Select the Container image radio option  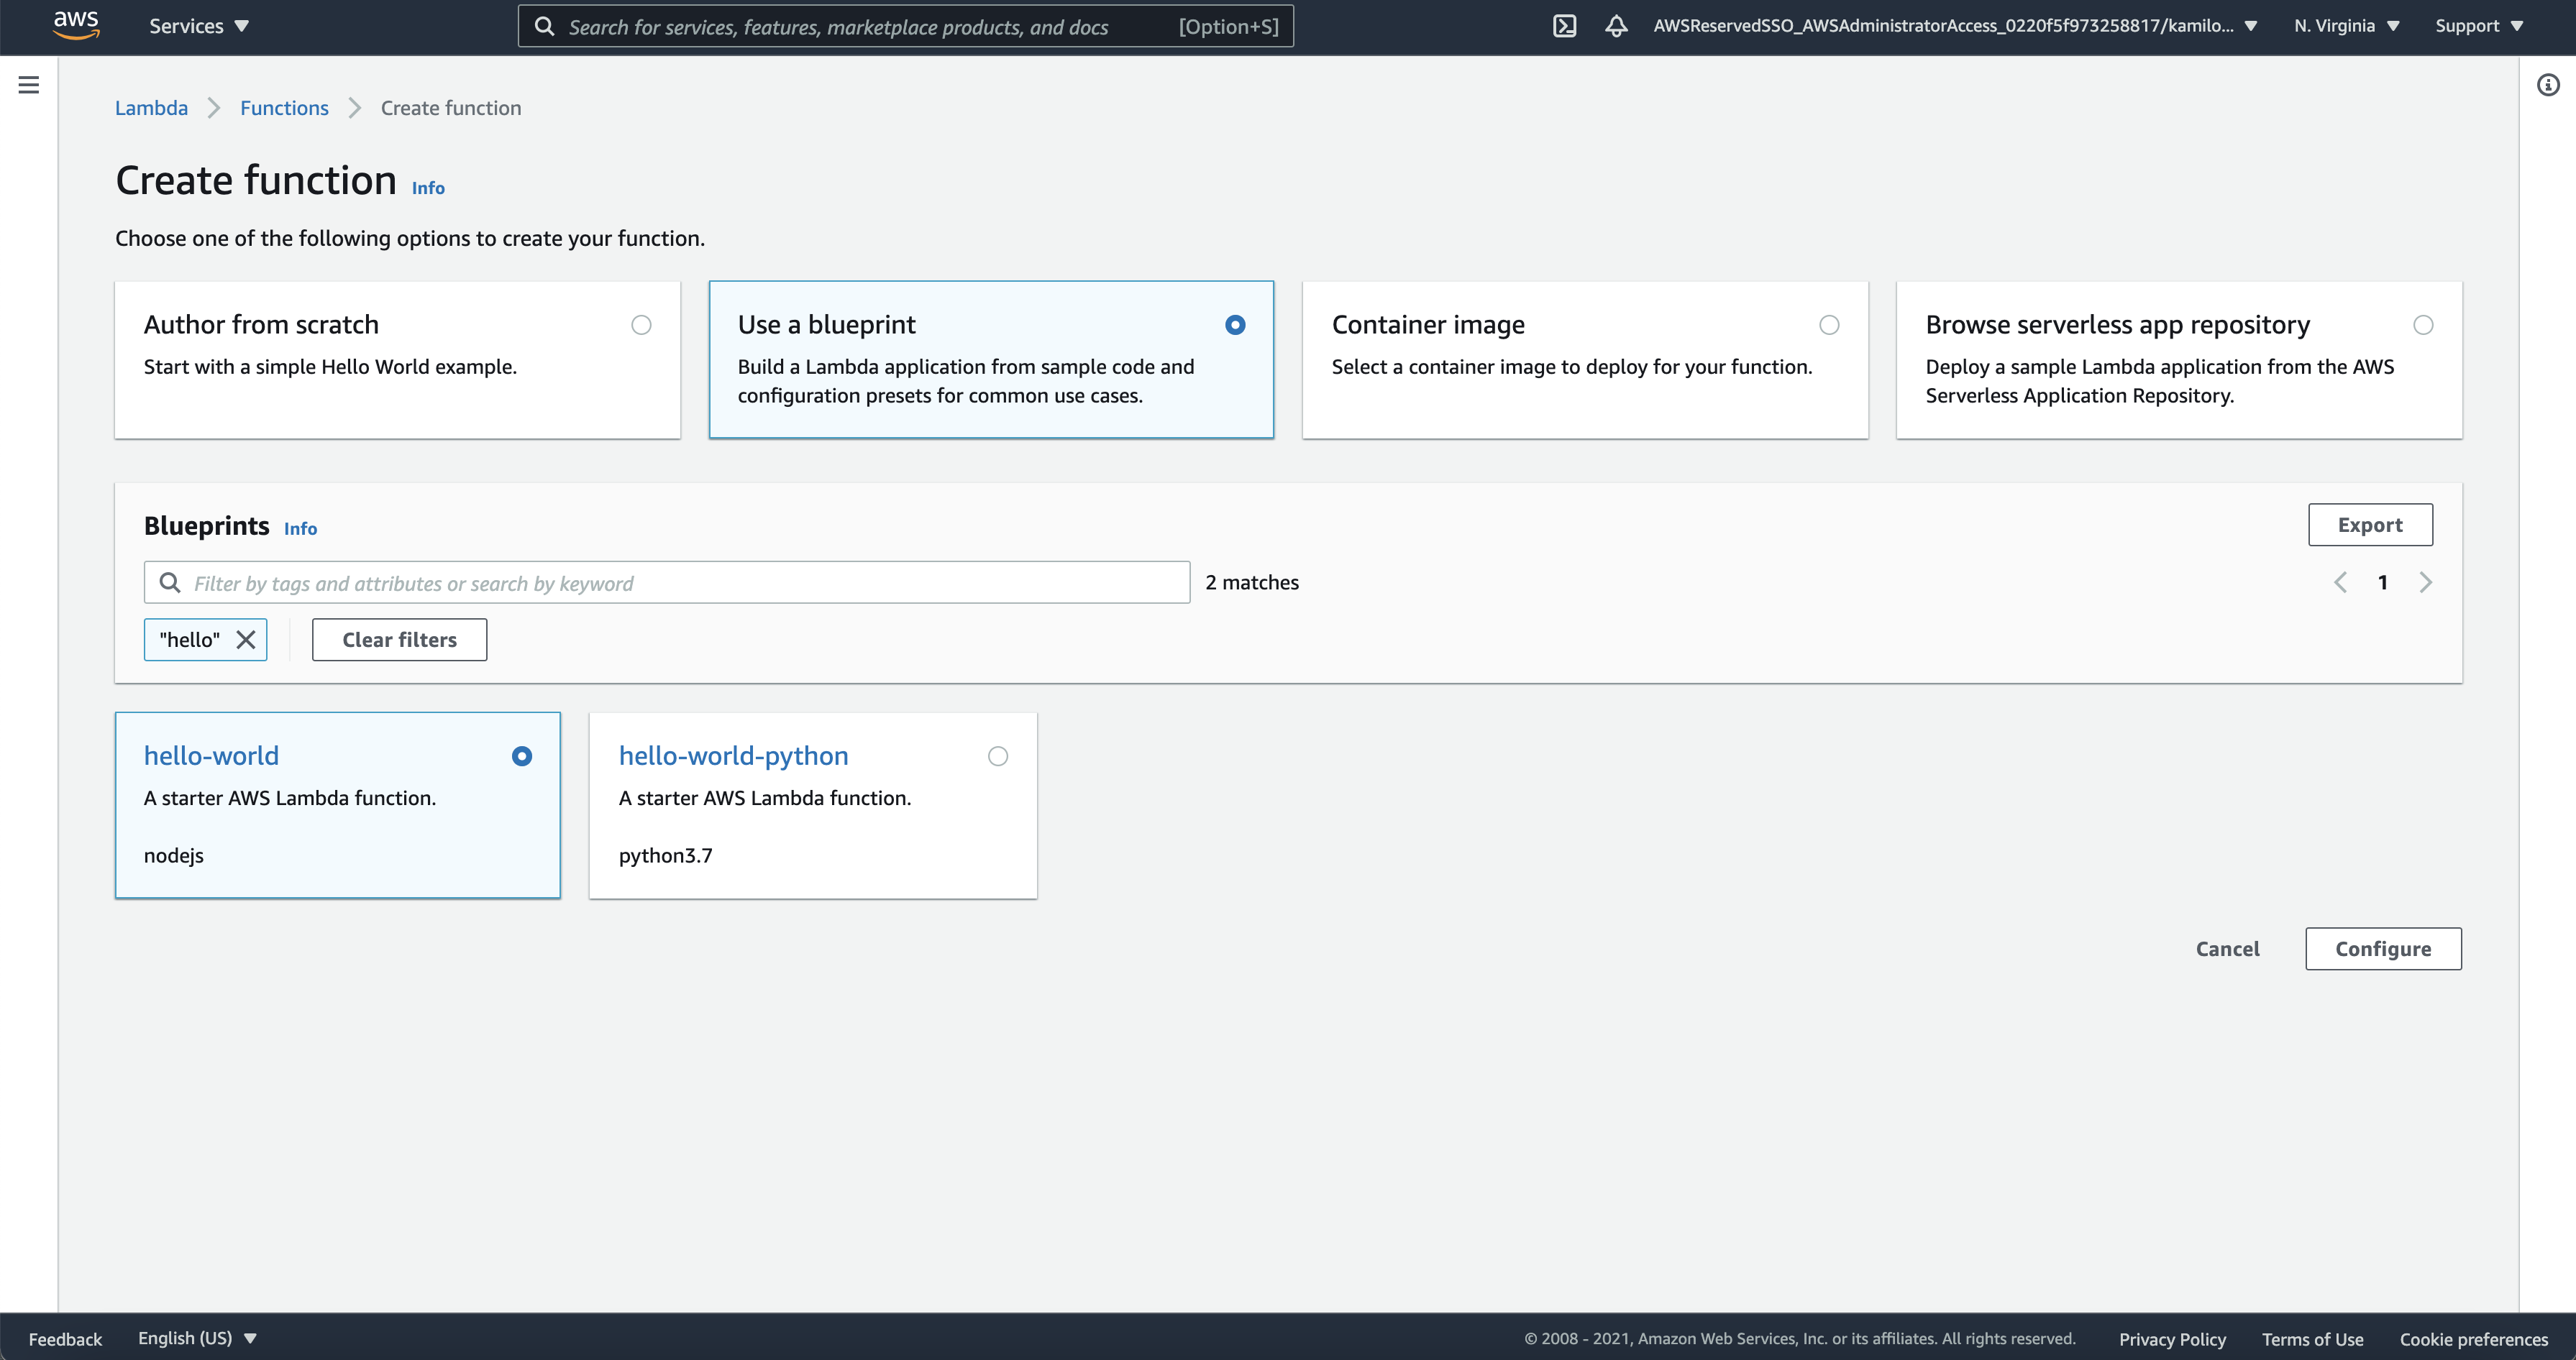click(1828, 325)
